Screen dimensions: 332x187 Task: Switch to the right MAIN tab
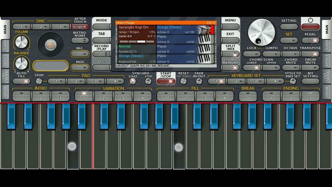[327, 29]
